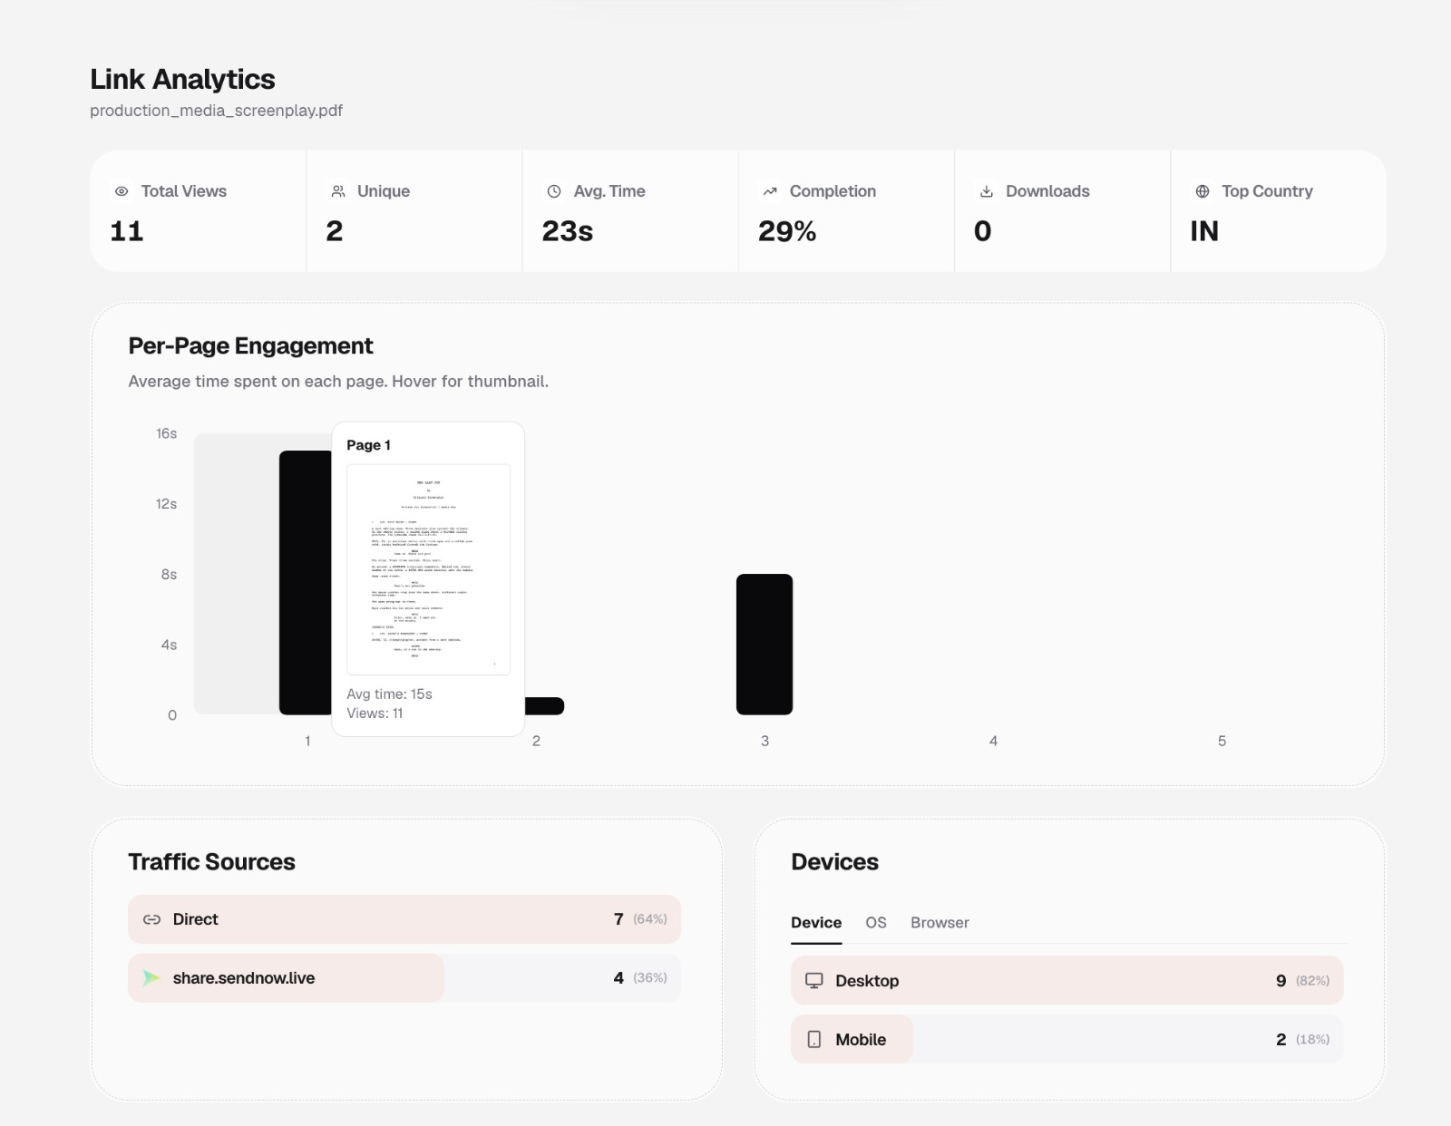Click the production_media_screenplay.pdf file name
1451x1126 pixels.
(216, 111)
